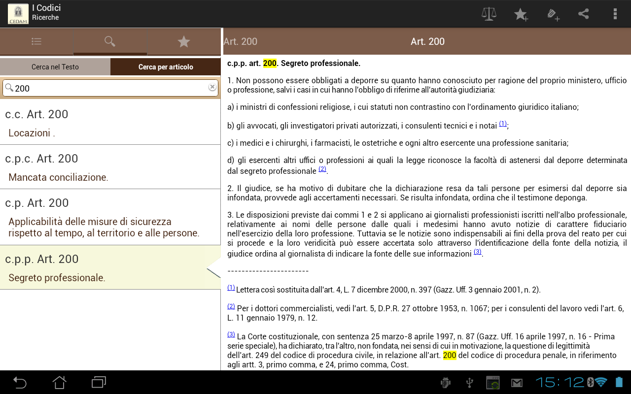
Task: Tap footnote marker (1) before 'Lettera così sostituita'
Action: tap(231, 288)
